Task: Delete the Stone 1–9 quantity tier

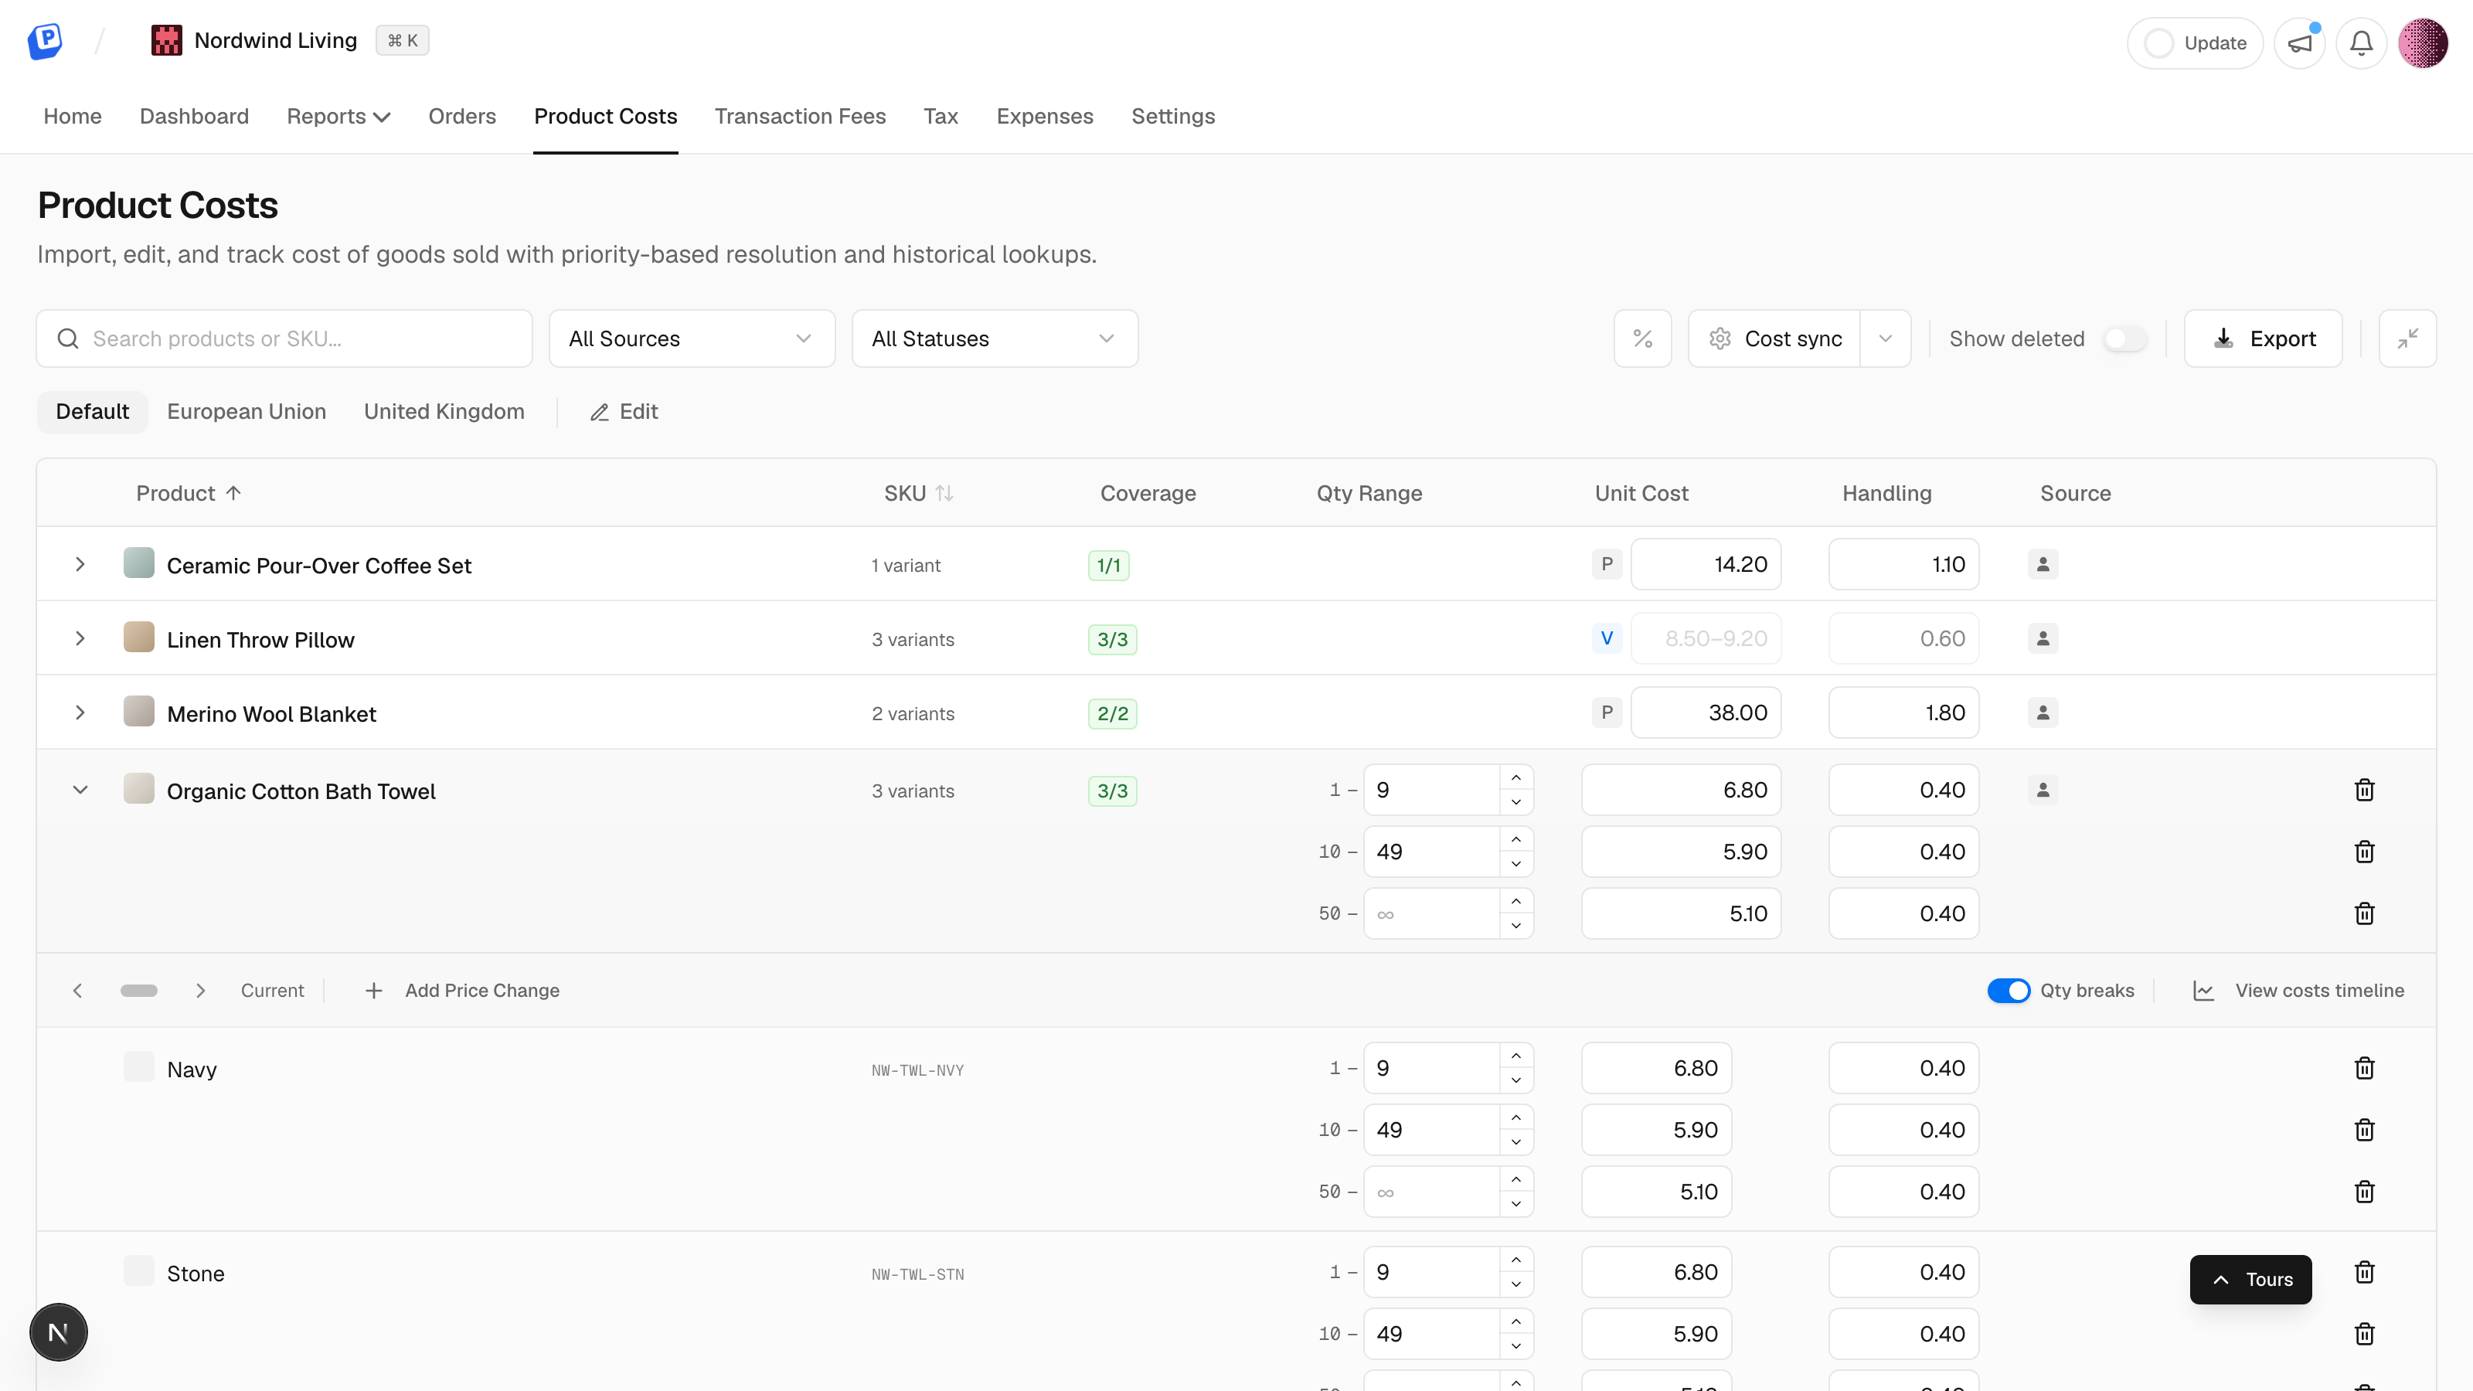Action: pos(2365,1272)
